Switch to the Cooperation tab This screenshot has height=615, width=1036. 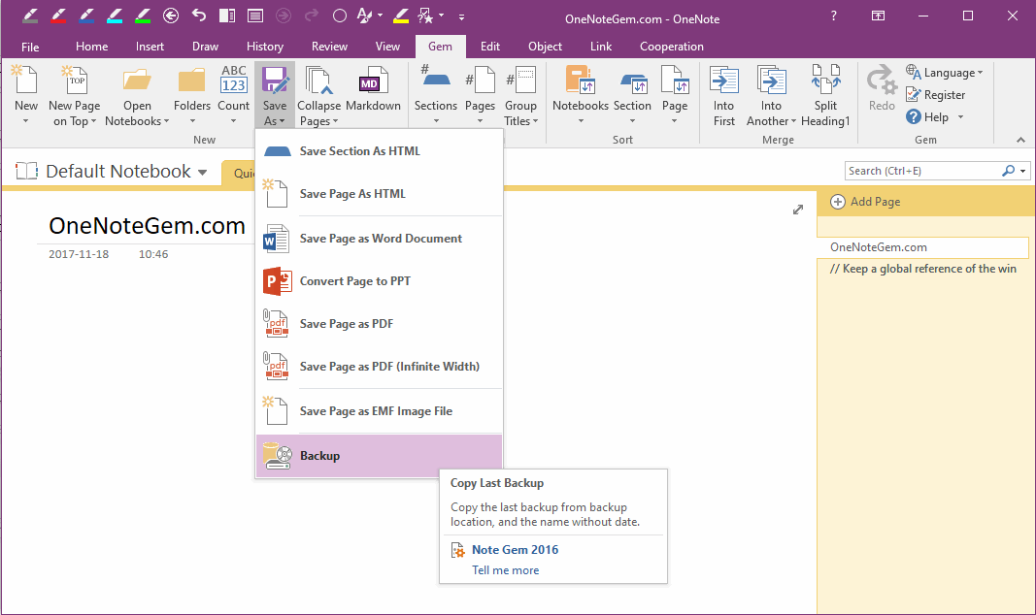671,47
